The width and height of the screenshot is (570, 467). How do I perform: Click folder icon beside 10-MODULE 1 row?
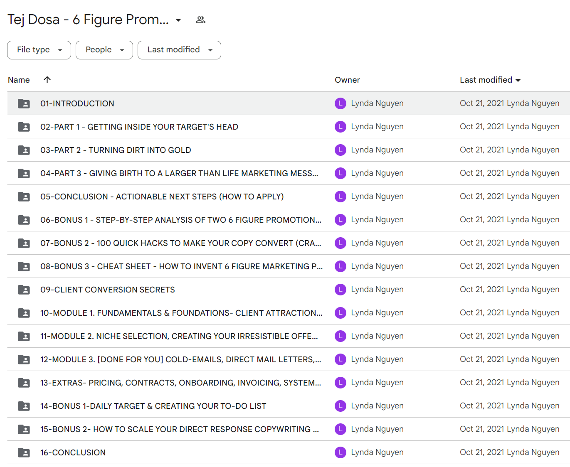(24, 313)
